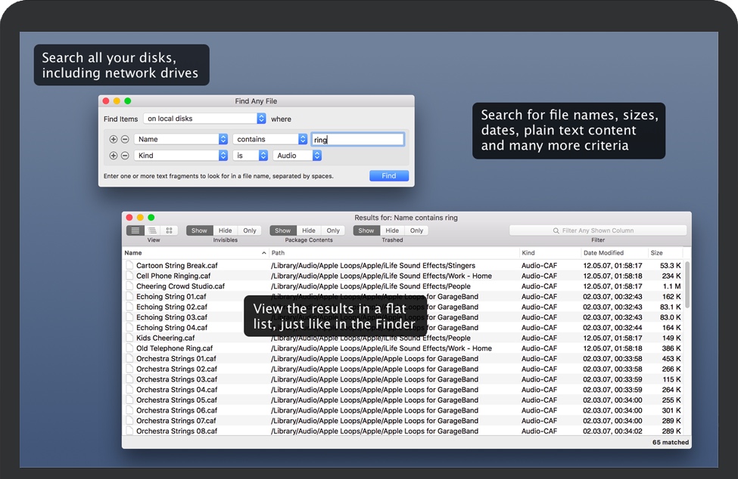Open the 'on local disks' dropdown
This screenshot has width=738, height=479.
[204, 119]
